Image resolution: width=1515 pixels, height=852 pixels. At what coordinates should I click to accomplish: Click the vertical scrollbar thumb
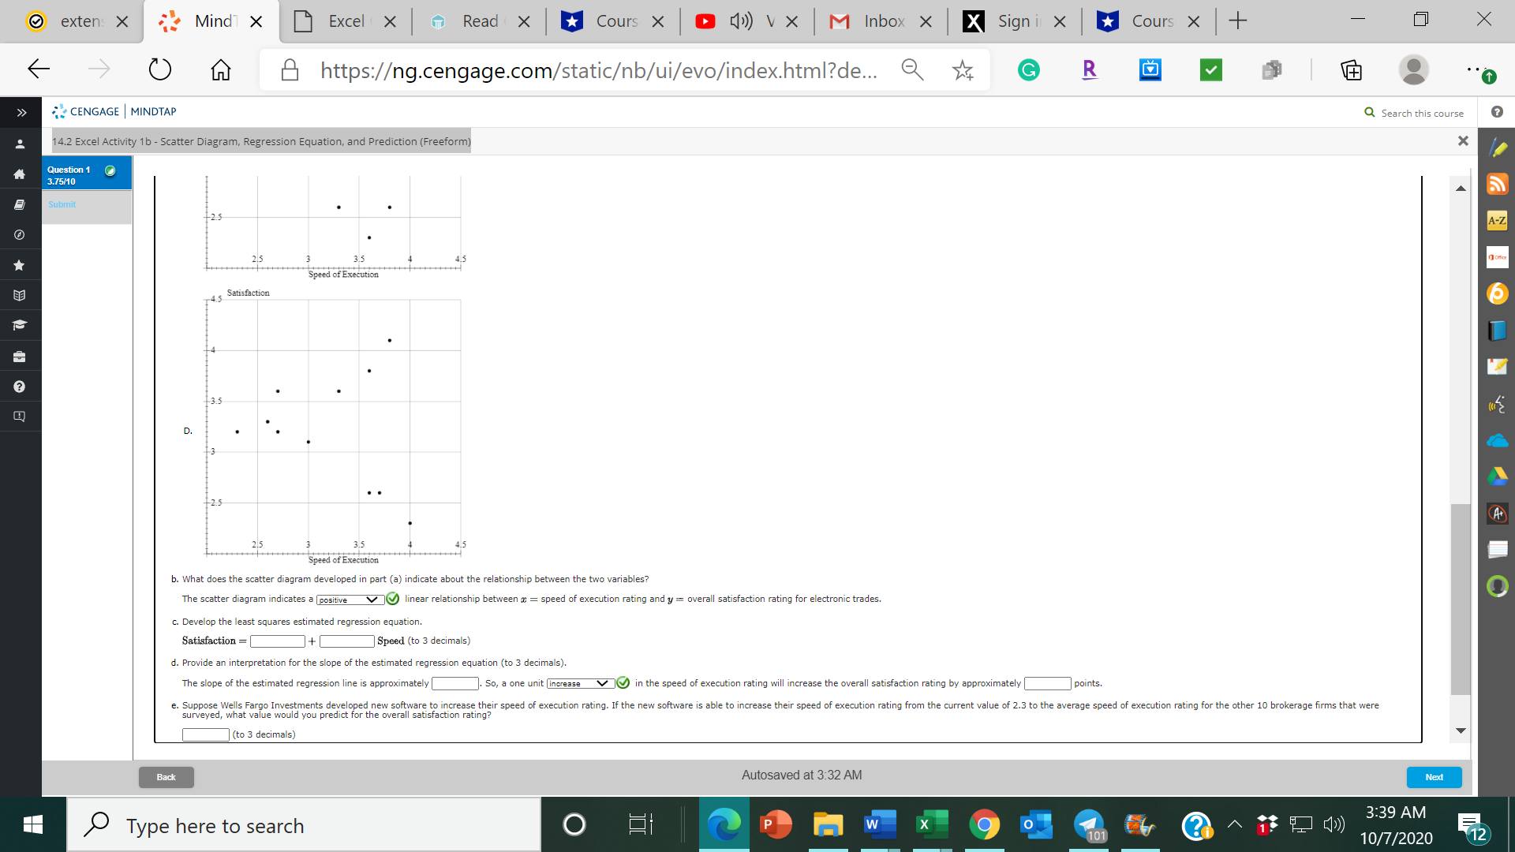[1460, 600]
